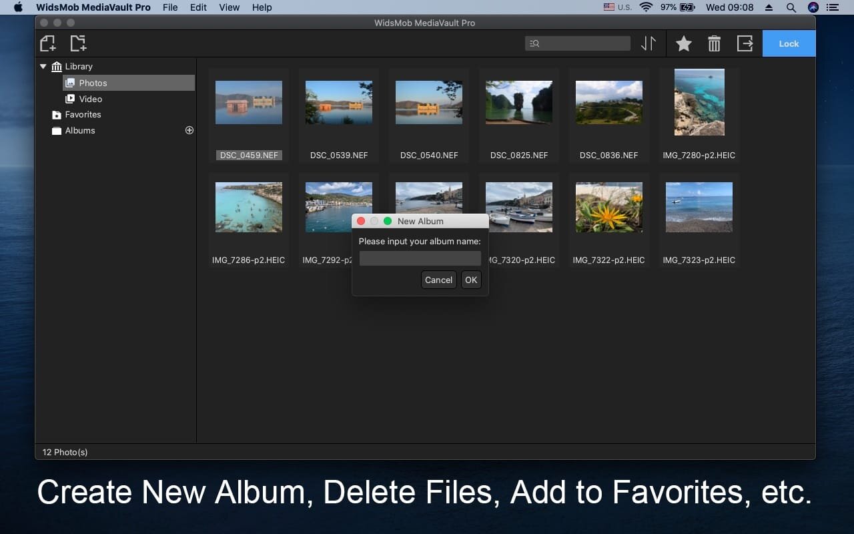Open Favorites in the sidebar
This screenshot has width=854, height=534.
coord(83,114)
